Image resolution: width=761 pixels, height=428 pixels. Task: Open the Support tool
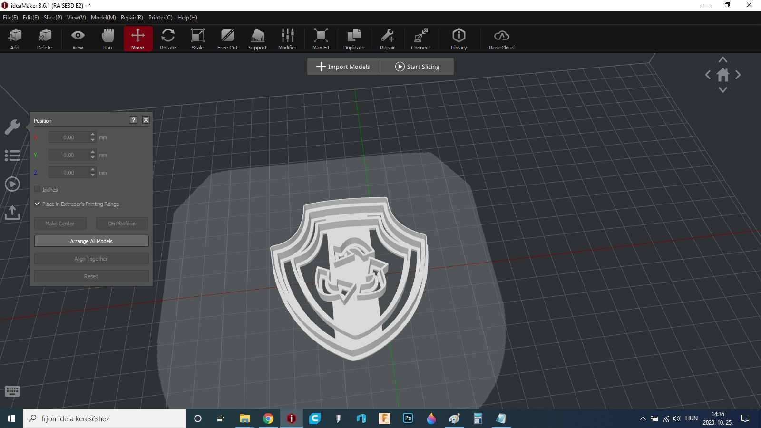(257, 39)
